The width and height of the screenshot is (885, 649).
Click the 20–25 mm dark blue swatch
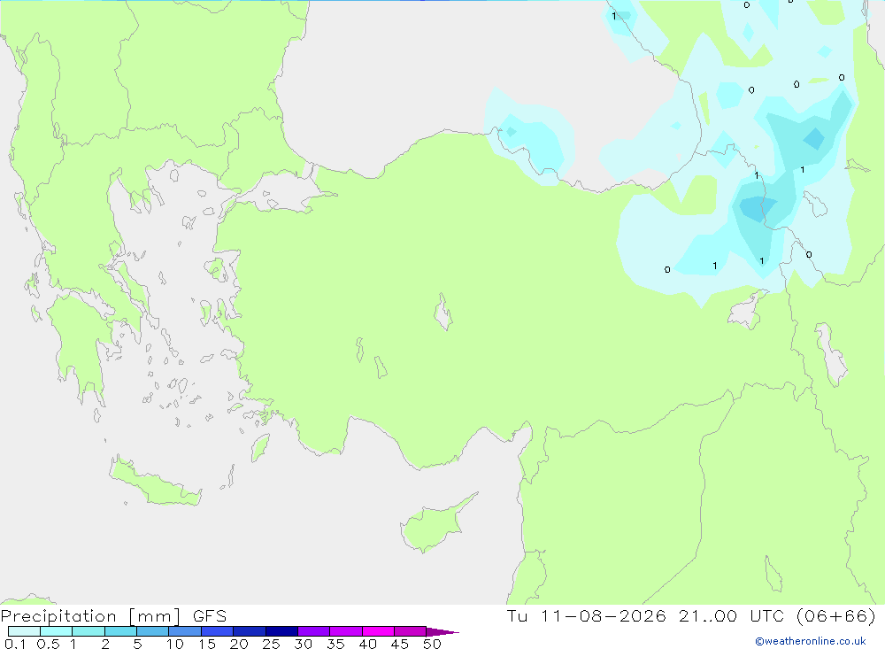[250, 631]
